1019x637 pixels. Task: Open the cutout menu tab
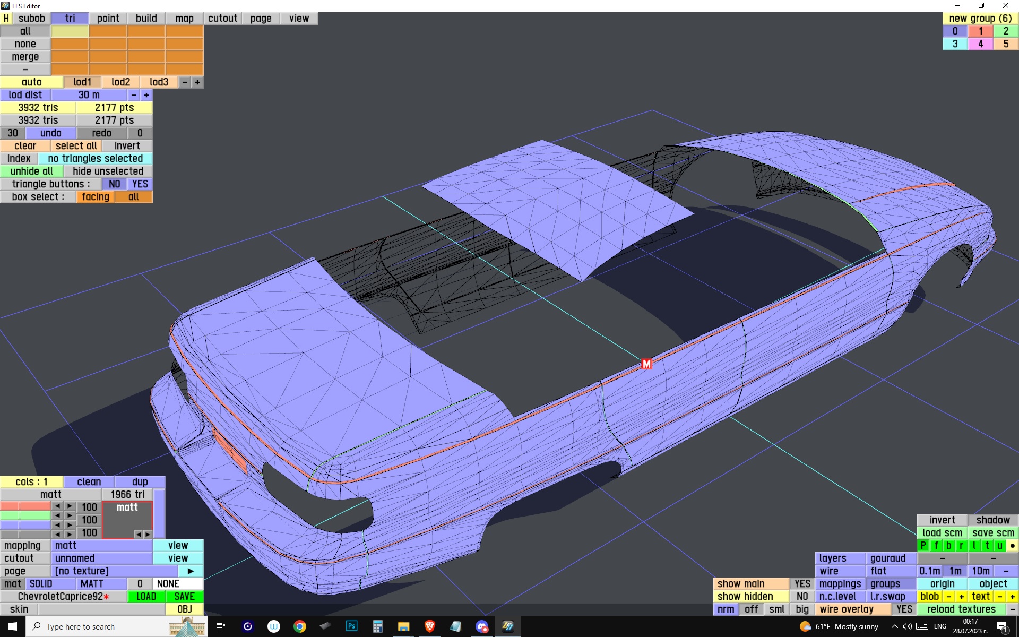222,18
